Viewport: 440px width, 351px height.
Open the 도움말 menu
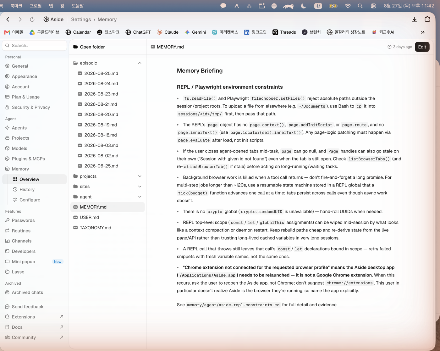[78, 6]
